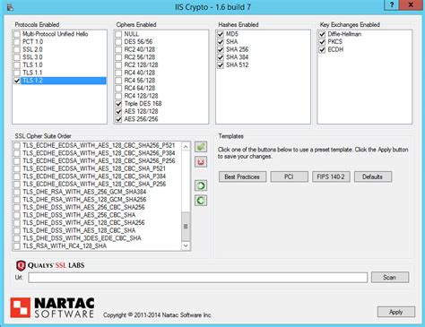Move selected cipher suite down with green arrow
Screen dimensions: 425x327
[201, 201]
